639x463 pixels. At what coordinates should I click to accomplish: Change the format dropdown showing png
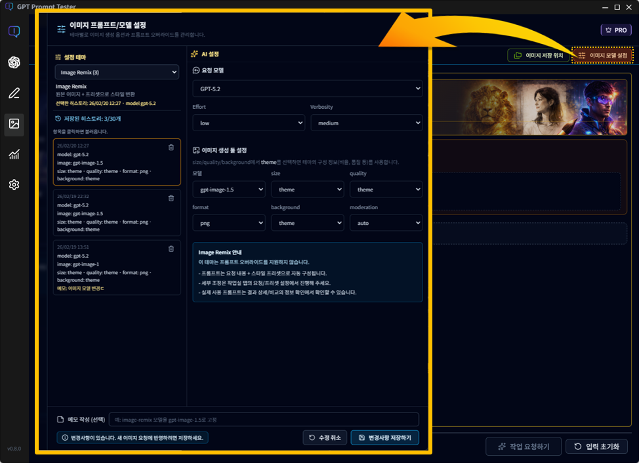(x=228, y=223)
